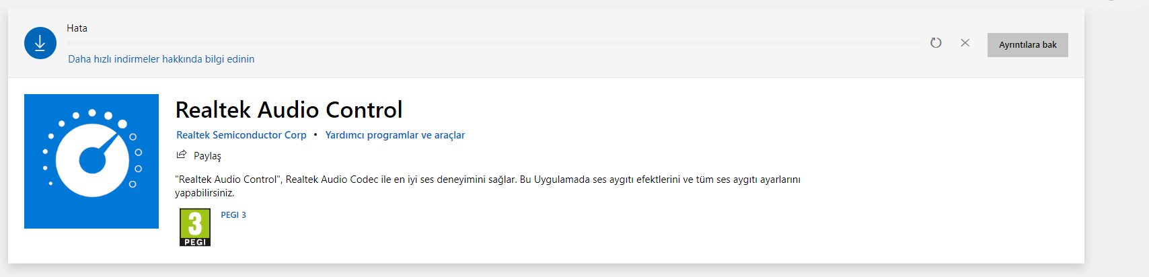1149x277 pixels.
Task: Click the white volume dial in the logo
Action: pyautogui.click(x=93, y=161)
